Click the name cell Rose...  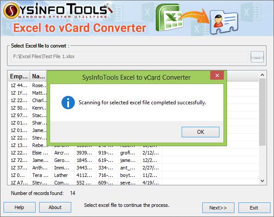click(x=39, y=85)
